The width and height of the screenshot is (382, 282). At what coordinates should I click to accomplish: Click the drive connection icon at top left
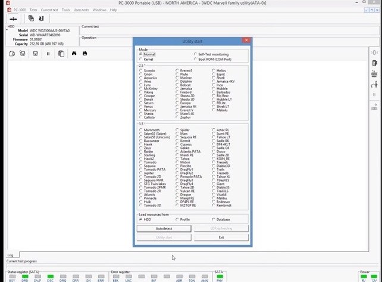(13, 18)
